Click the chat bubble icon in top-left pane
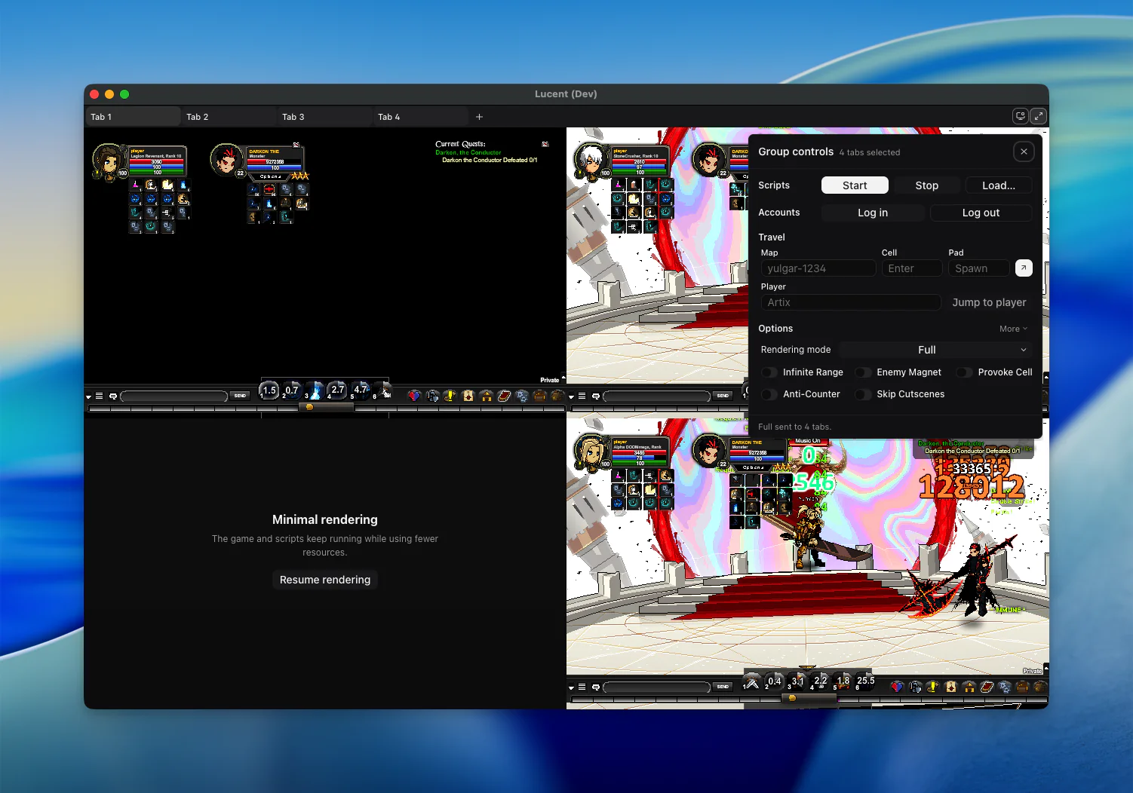This screenshot has height=793, width=1133. 113,396
